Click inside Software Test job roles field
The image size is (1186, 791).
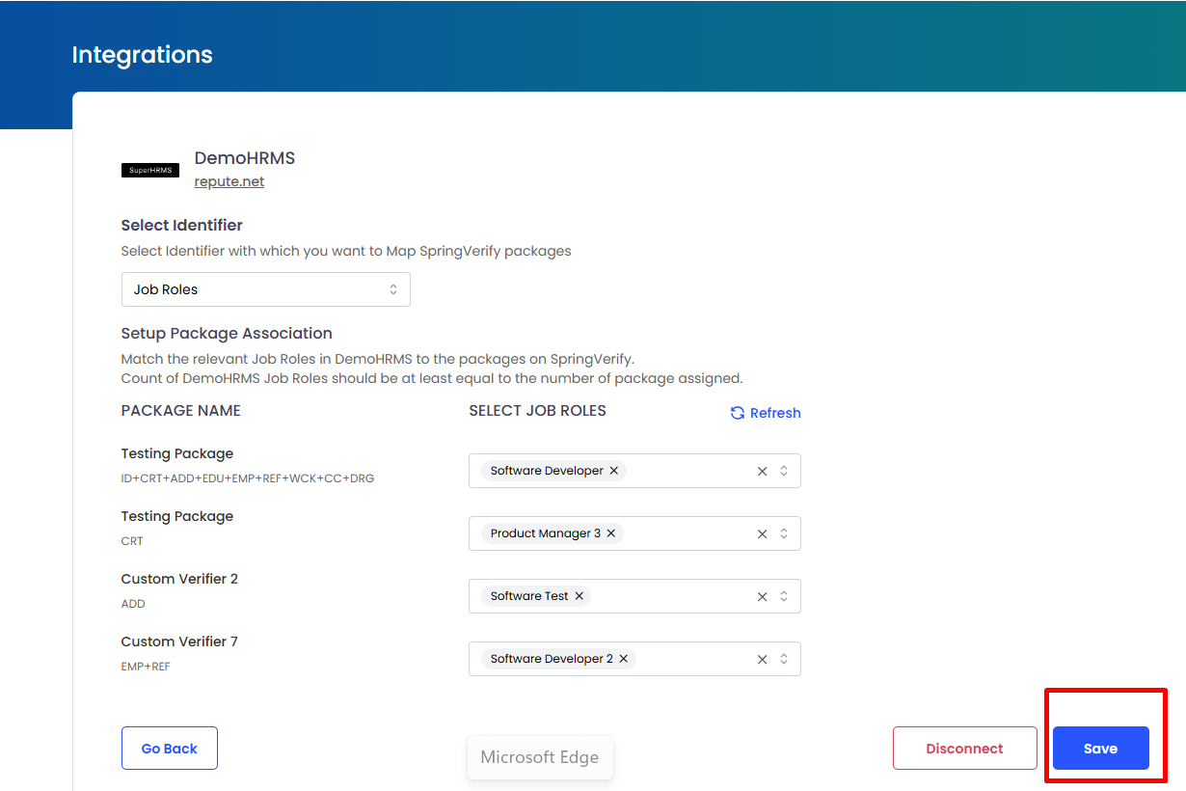point(665,596)
